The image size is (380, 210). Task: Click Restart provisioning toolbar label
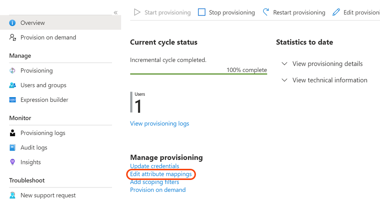pos(299,12)
